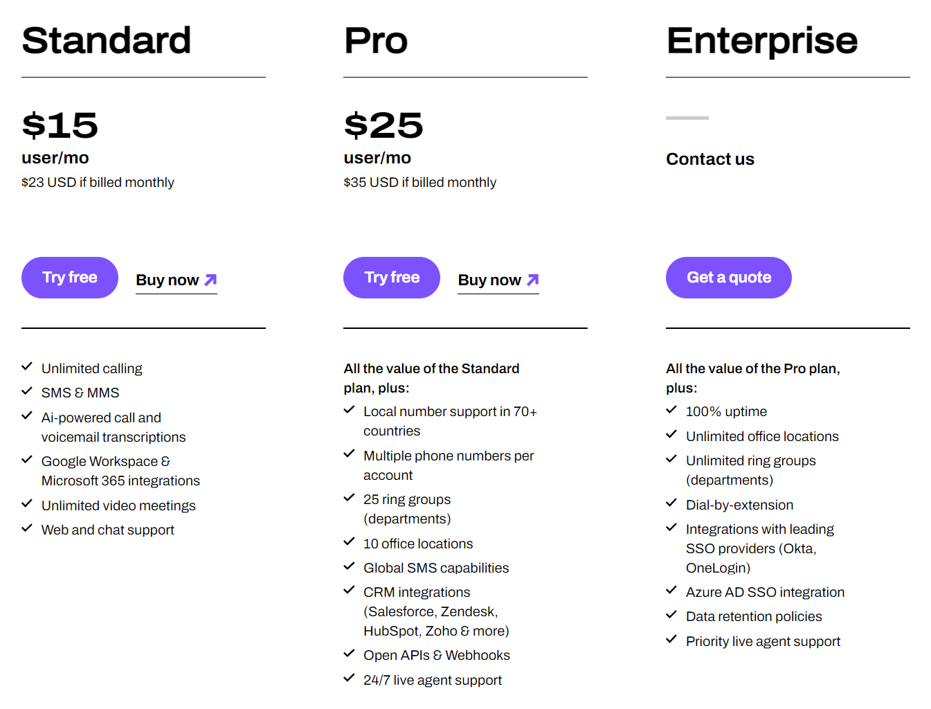This screenshot has height=709, width=931.
Task: Click the Enterprise plan heading
Action: tap(762, 40)
